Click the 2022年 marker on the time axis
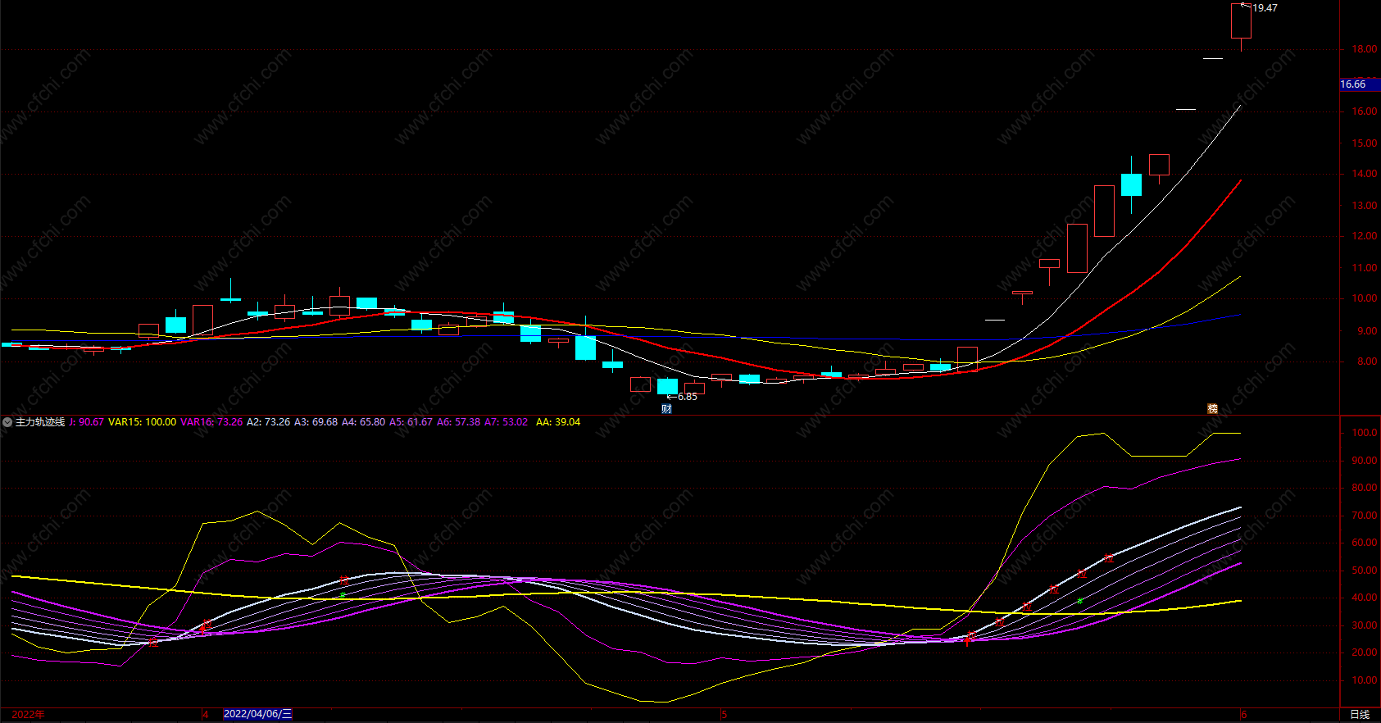The height and width of the screenshot is (723, 1381). 28,714
